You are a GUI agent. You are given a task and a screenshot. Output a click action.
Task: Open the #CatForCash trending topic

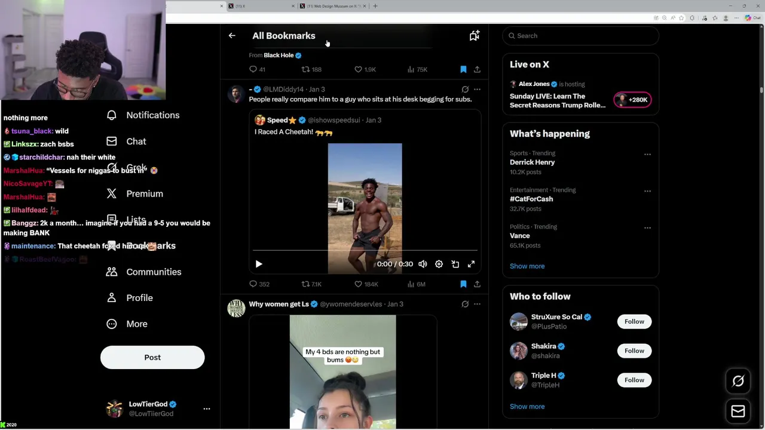pyautogui.click(x=531, y=199)
